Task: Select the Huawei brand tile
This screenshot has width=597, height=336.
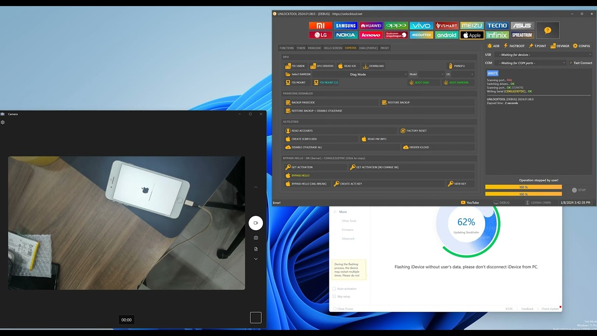Action: 371,26
